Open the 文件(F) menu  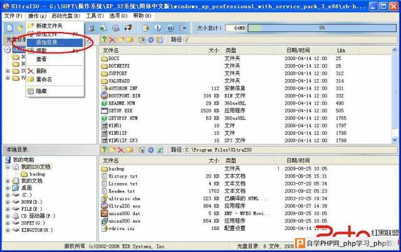tap(13, 16)
